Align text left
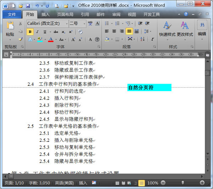213x189 pixels. [x=107, y=31]
